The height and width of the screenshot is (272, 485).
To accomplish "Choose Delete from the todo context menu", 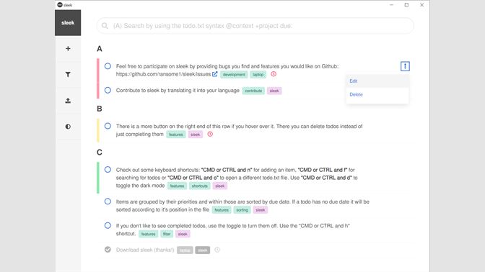I will [377, 94].
